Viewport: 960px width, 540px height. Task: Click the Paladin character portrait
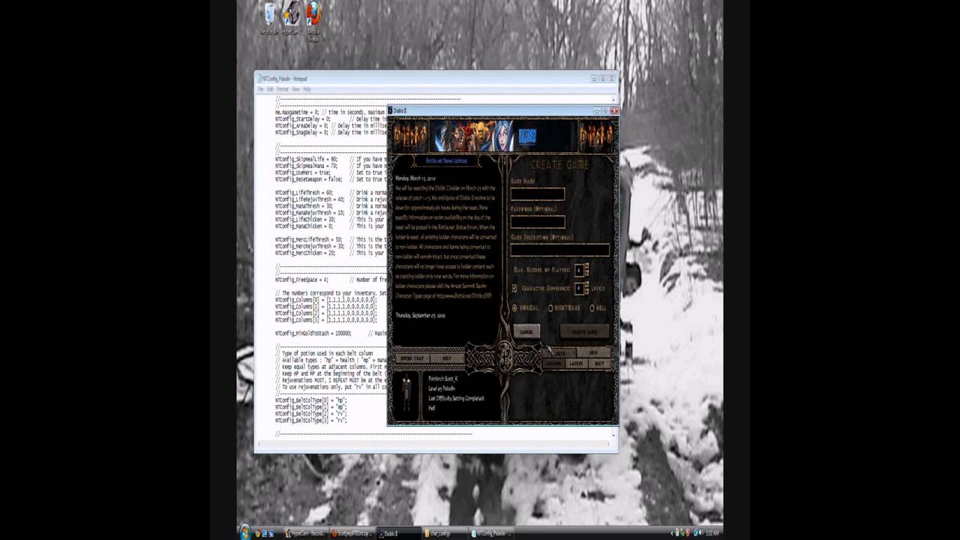(x=406, y=394)
